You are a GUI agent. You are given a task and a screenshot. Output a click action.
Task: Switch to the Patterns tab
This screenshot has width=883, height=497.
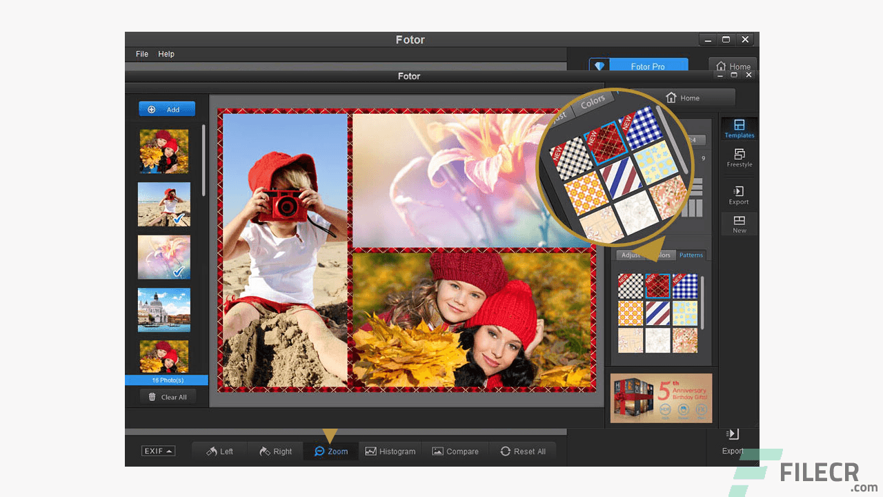(691, 255)
